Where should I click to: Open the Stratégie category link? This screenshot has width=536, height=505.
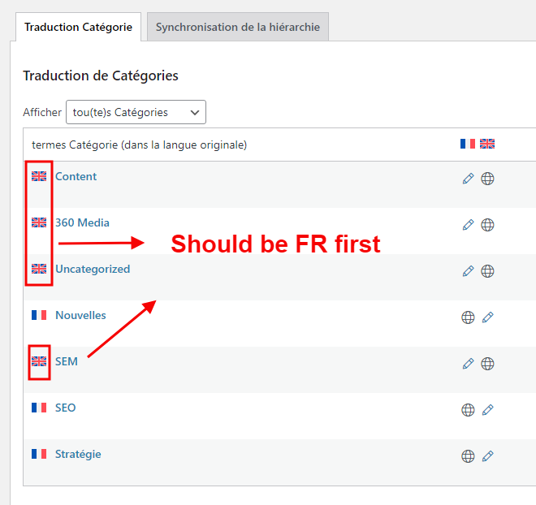tap(78, 454)
